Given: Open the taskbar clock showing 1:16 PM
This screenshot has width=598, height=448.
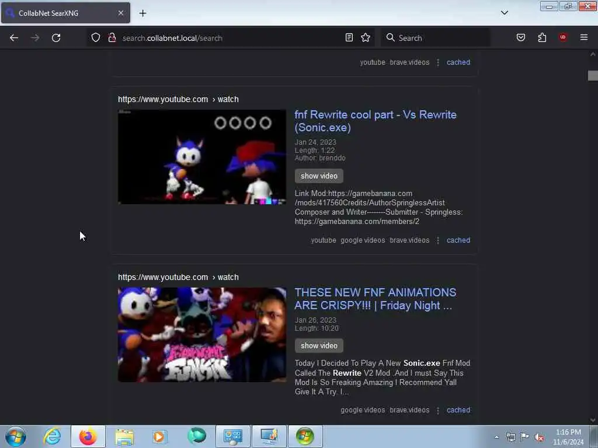Looking at the screenshot, I should click(568, 437).
